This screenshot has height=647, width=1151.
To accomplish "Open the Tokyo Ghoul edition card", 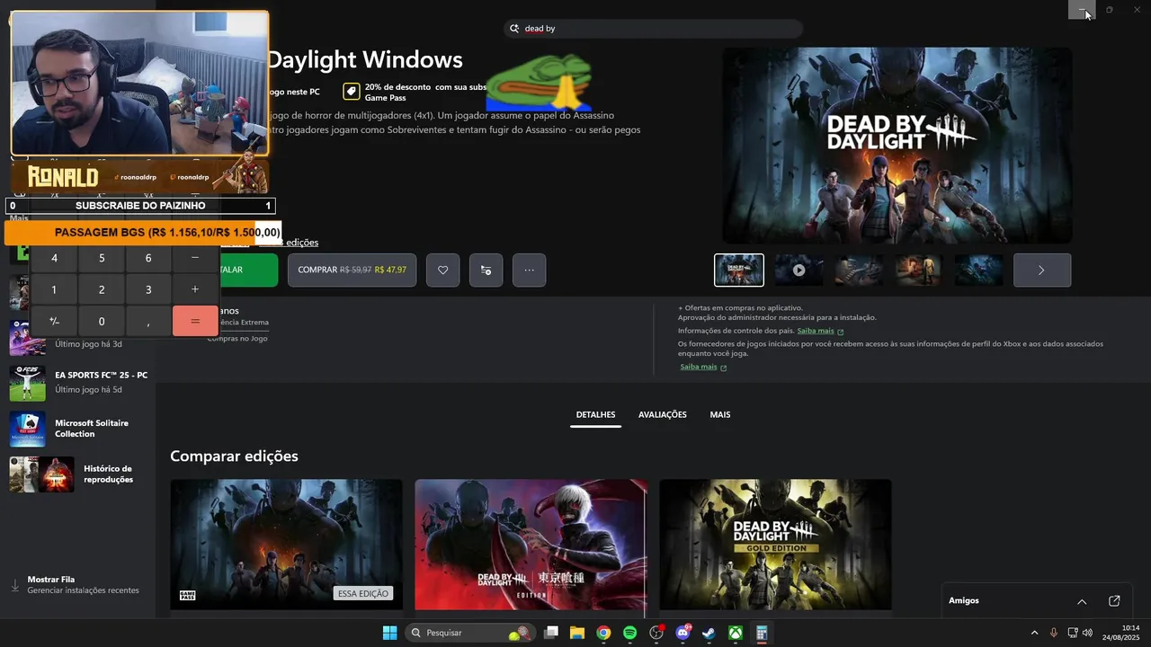I will [531, 545].
